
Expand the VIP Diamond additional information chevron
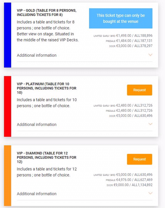point(150,193)
